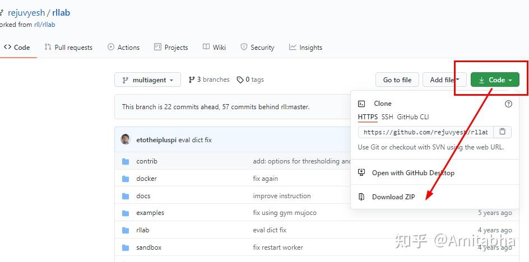
Task: Click etotheipluspi's avatar thumbnail
Action: 126,139
